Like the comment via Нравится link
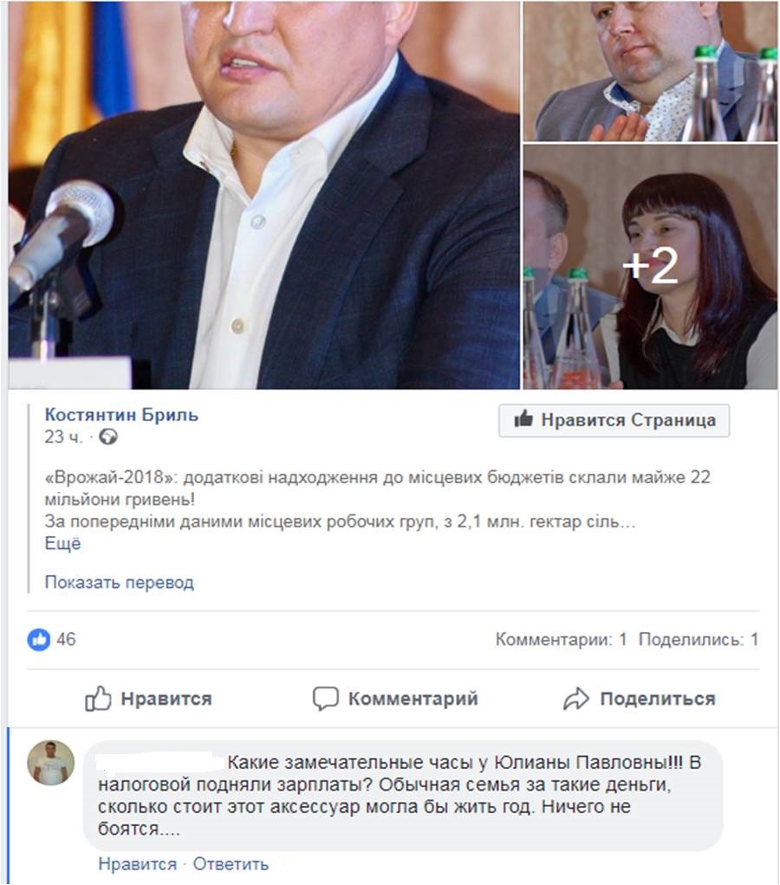This screenshot has width=780, height=885. pos(137,864)
